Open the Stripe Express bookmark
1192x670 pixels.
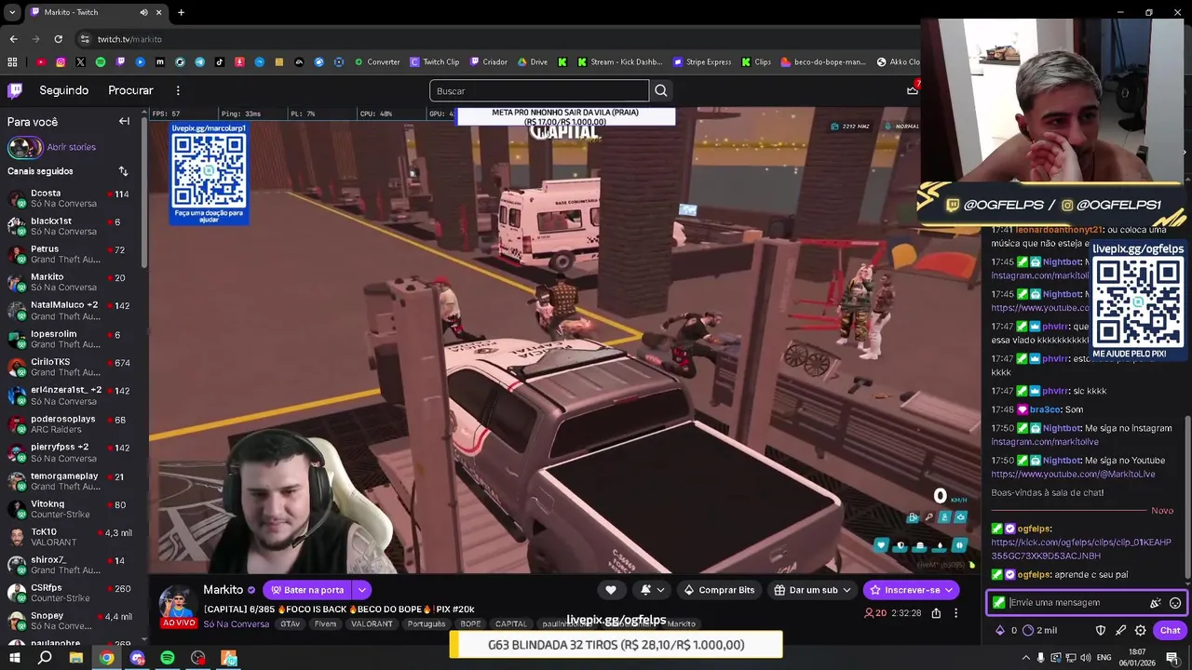(702, 62)
